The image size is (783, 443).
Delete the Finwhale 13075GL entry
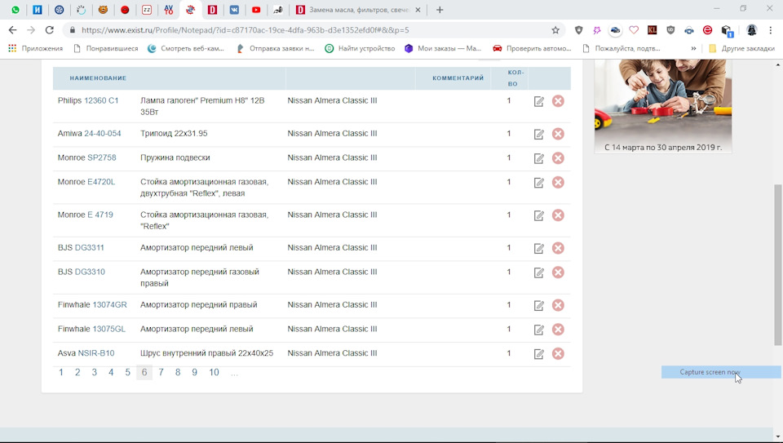pos(558,329)
